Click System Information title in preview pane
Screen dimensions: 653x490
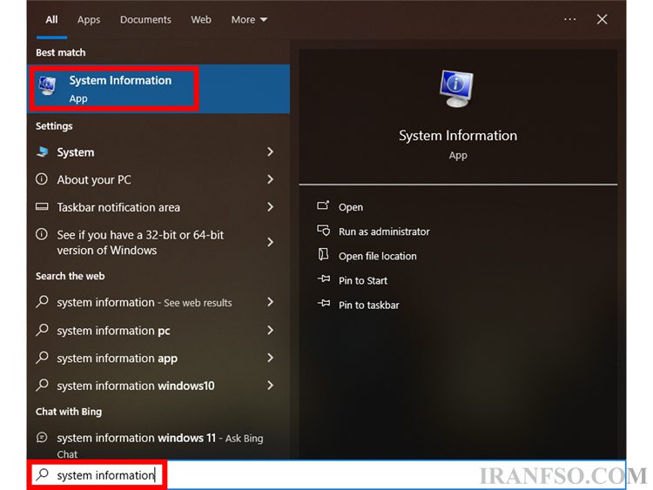(458, 135)
